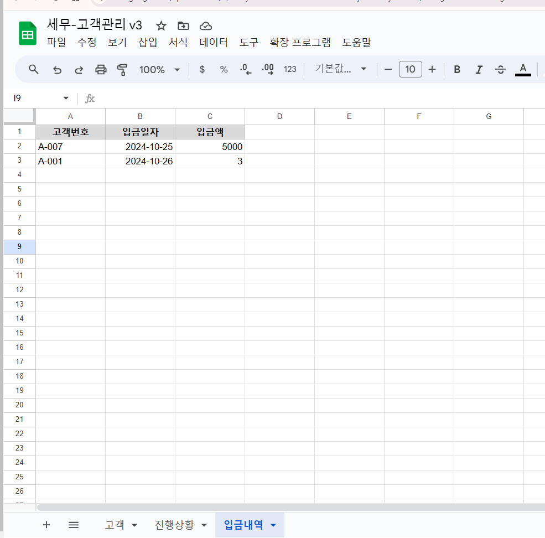Click the search magnifier icon in toolbar

tap(34, 69)
